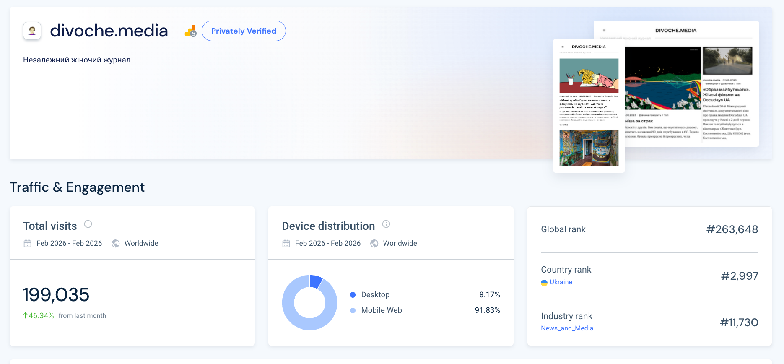Click the Global rank value #263,648

tap(732, 229)
